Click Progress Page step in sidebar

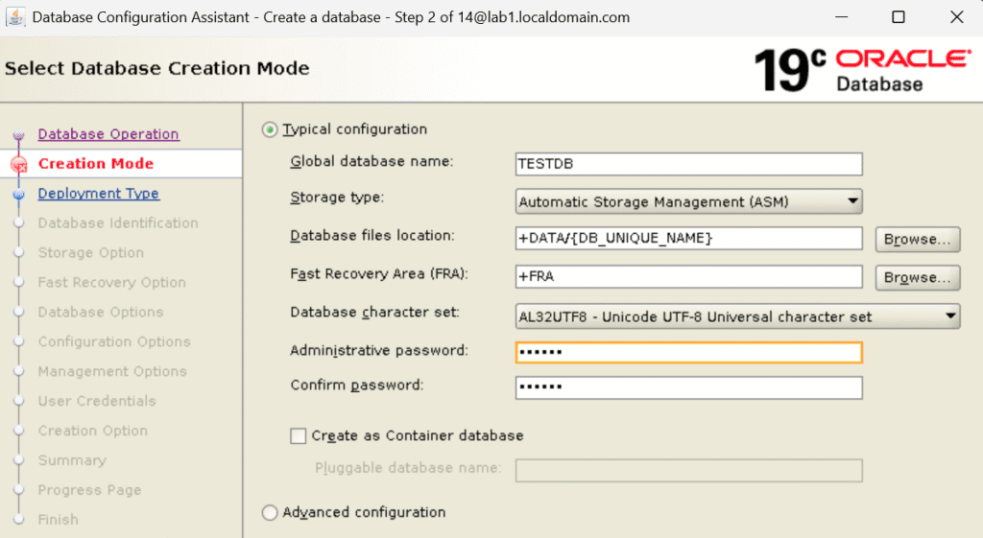(x=89, y=490)
